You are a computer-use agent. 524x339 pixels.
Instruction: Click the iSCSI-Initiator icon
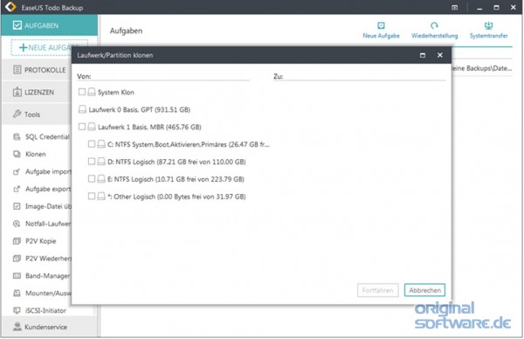point(17,310)
